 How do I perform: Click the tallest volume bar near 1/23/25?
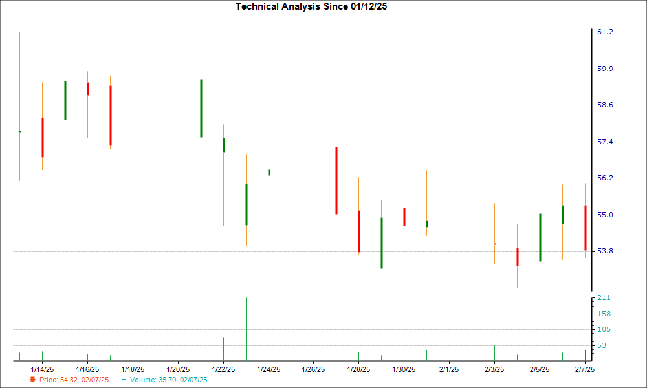coord(247,329)
